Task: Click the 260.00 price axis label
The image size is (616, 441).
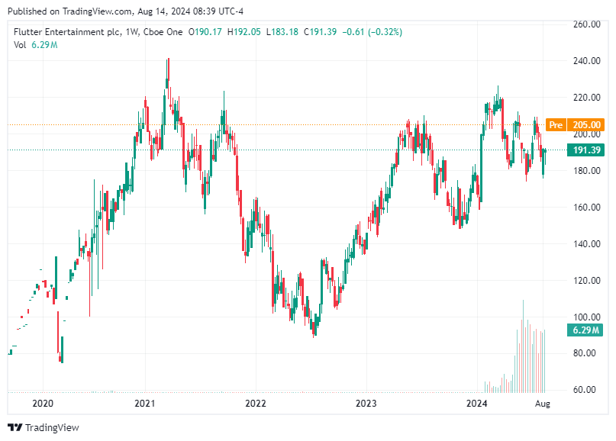Action: coord(586,24)
